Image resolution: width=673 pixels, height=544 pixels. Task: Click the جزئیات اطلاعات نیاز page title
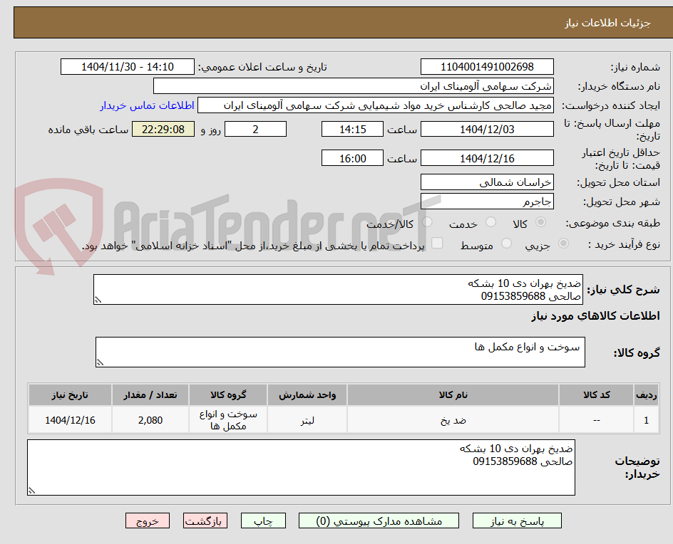coord(607,23)
